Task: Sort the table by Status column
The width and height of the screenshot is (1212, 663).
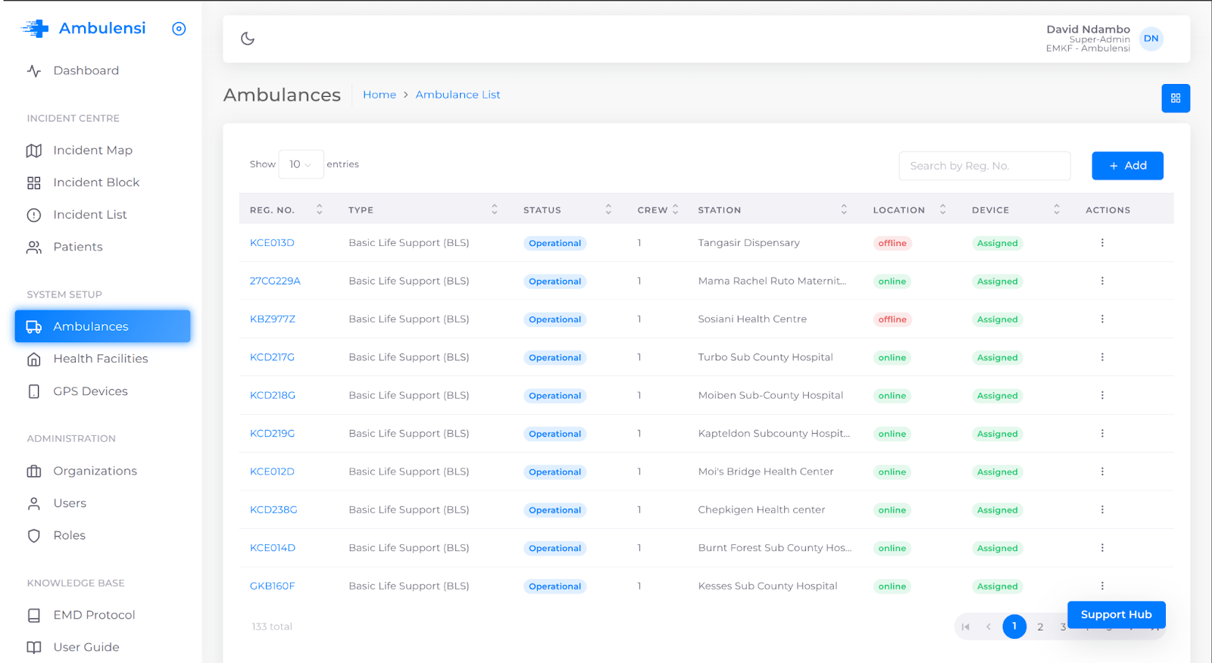Action: [x=608, y=210]
